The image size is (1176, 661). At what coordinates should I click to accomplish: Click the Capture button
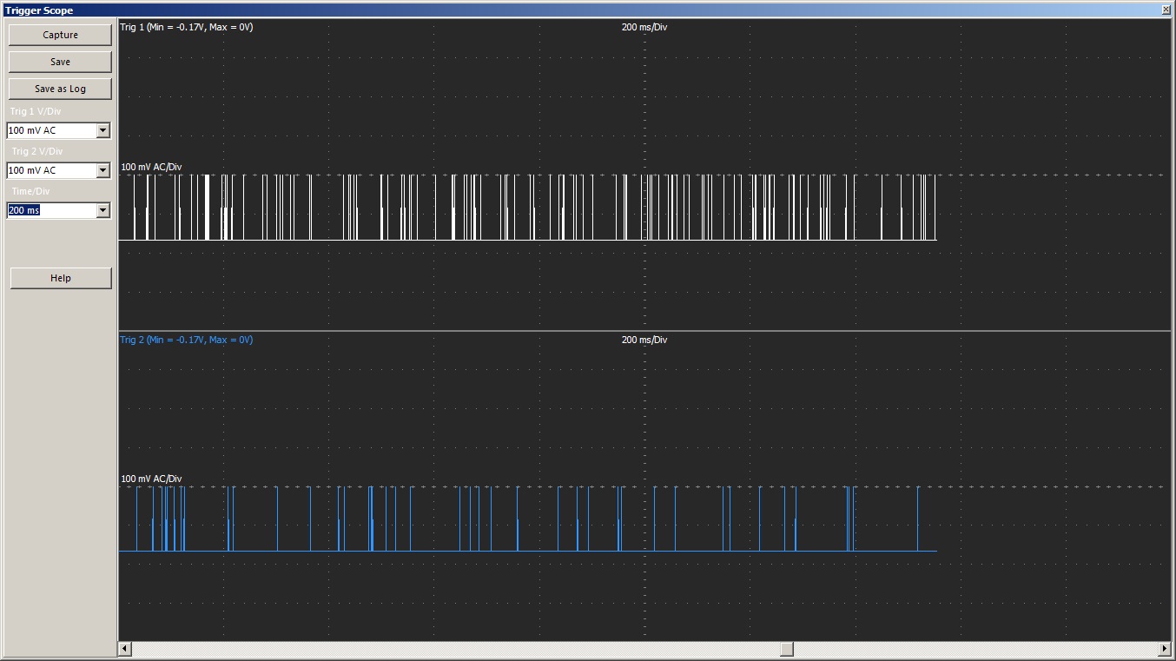pos(60,35)
